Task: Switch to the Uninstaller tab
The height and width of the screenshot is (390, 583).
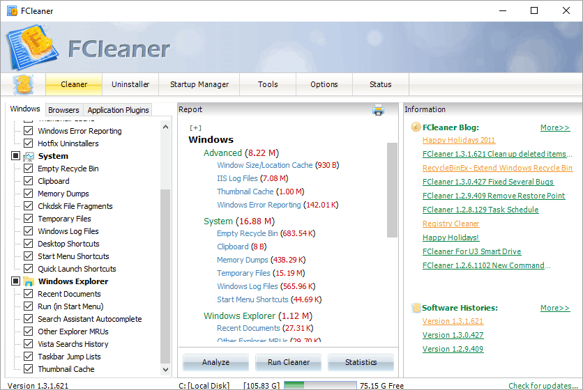Action: 130,84
